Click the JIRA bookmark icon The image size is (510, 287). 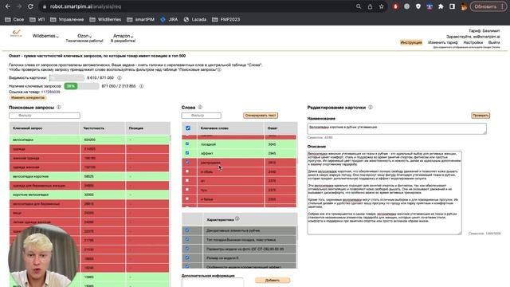click(163, 19)
